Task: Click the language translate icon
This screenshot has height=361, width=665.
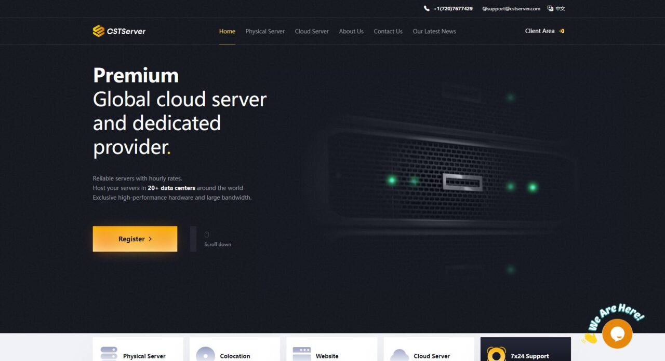Action: [x=550, y=9]
